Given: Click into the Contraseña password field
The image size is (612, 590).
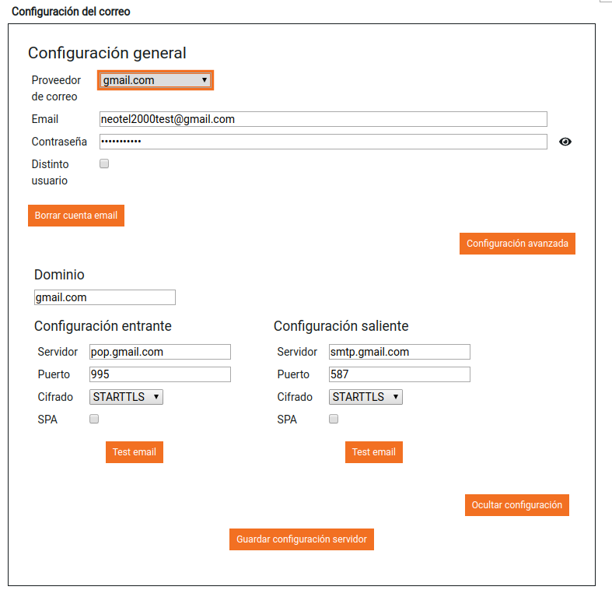Looking at the screenshot, I should coord(323,142).
